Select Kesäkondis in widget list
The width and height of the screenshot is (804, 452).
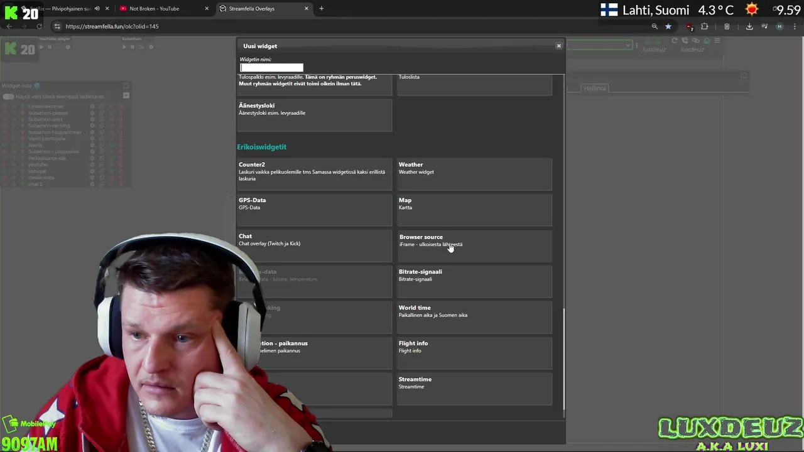coord(41,178)
